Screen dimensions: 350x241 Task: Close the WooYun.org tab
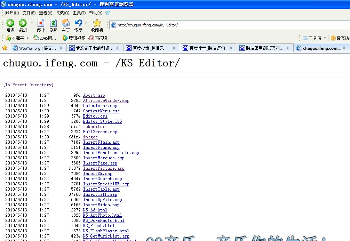coord(61,48)
